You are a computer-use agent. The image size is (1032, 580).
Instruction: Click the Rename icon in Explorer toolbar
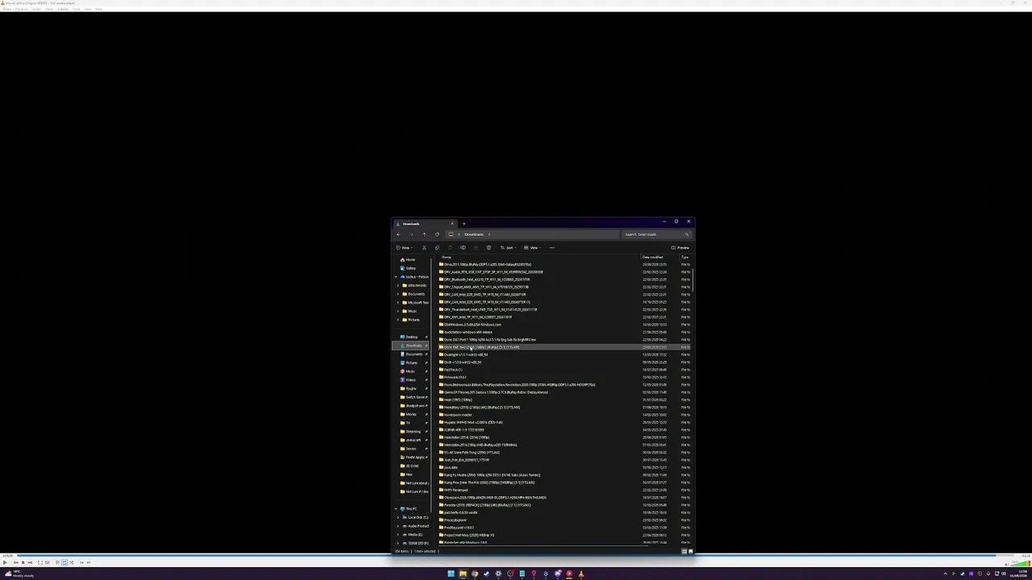(463, 247)
